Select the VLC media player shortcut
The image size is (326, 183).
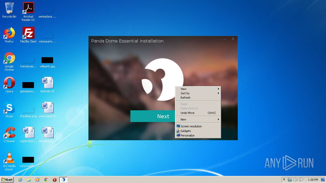pyautogui.click(x=9, y=161)
